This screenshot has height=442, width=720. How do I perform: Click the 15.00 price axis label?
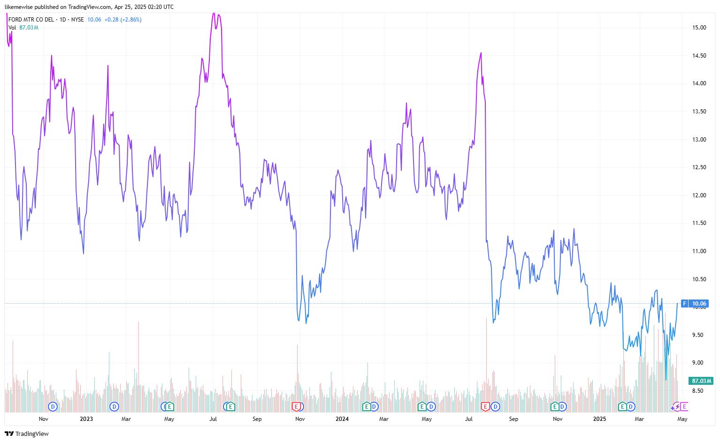(x=699, y=28)
